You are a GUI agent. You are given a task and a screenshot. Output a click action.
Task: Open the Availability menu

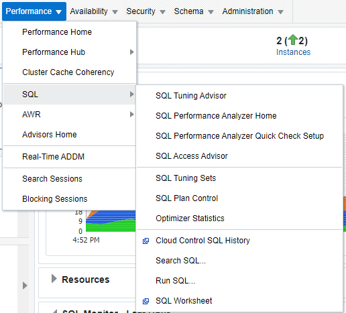pyautogui.click(x=94, y=11)
